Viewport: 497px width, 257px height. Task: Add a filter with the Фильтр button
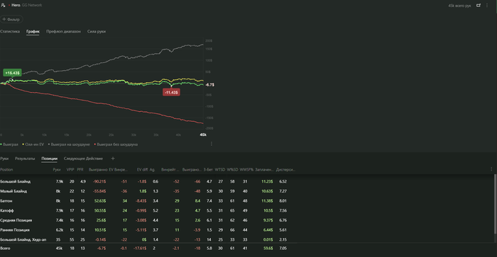tap(11, 19)
